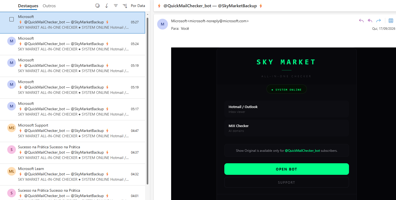Reply to the open email
396x200 pixels.
[x=361, y=21]
